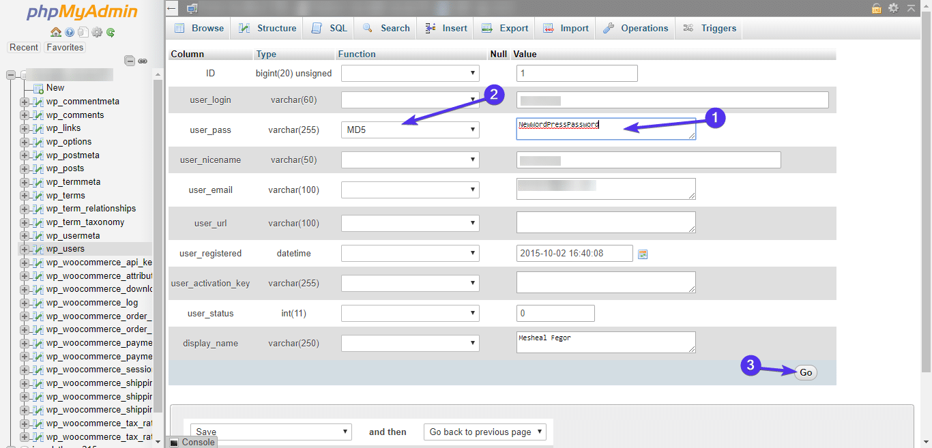Switch to the Favorites tab
Image resolution: width=932 pixels, height=448 pixels.
click(x=64, y=47)
